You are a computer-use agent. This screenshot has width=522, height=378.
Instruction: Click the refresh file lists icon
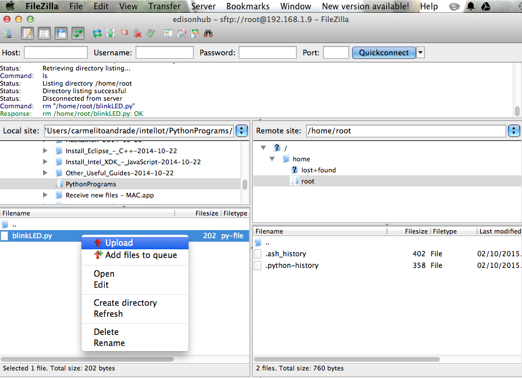(97, 33)
